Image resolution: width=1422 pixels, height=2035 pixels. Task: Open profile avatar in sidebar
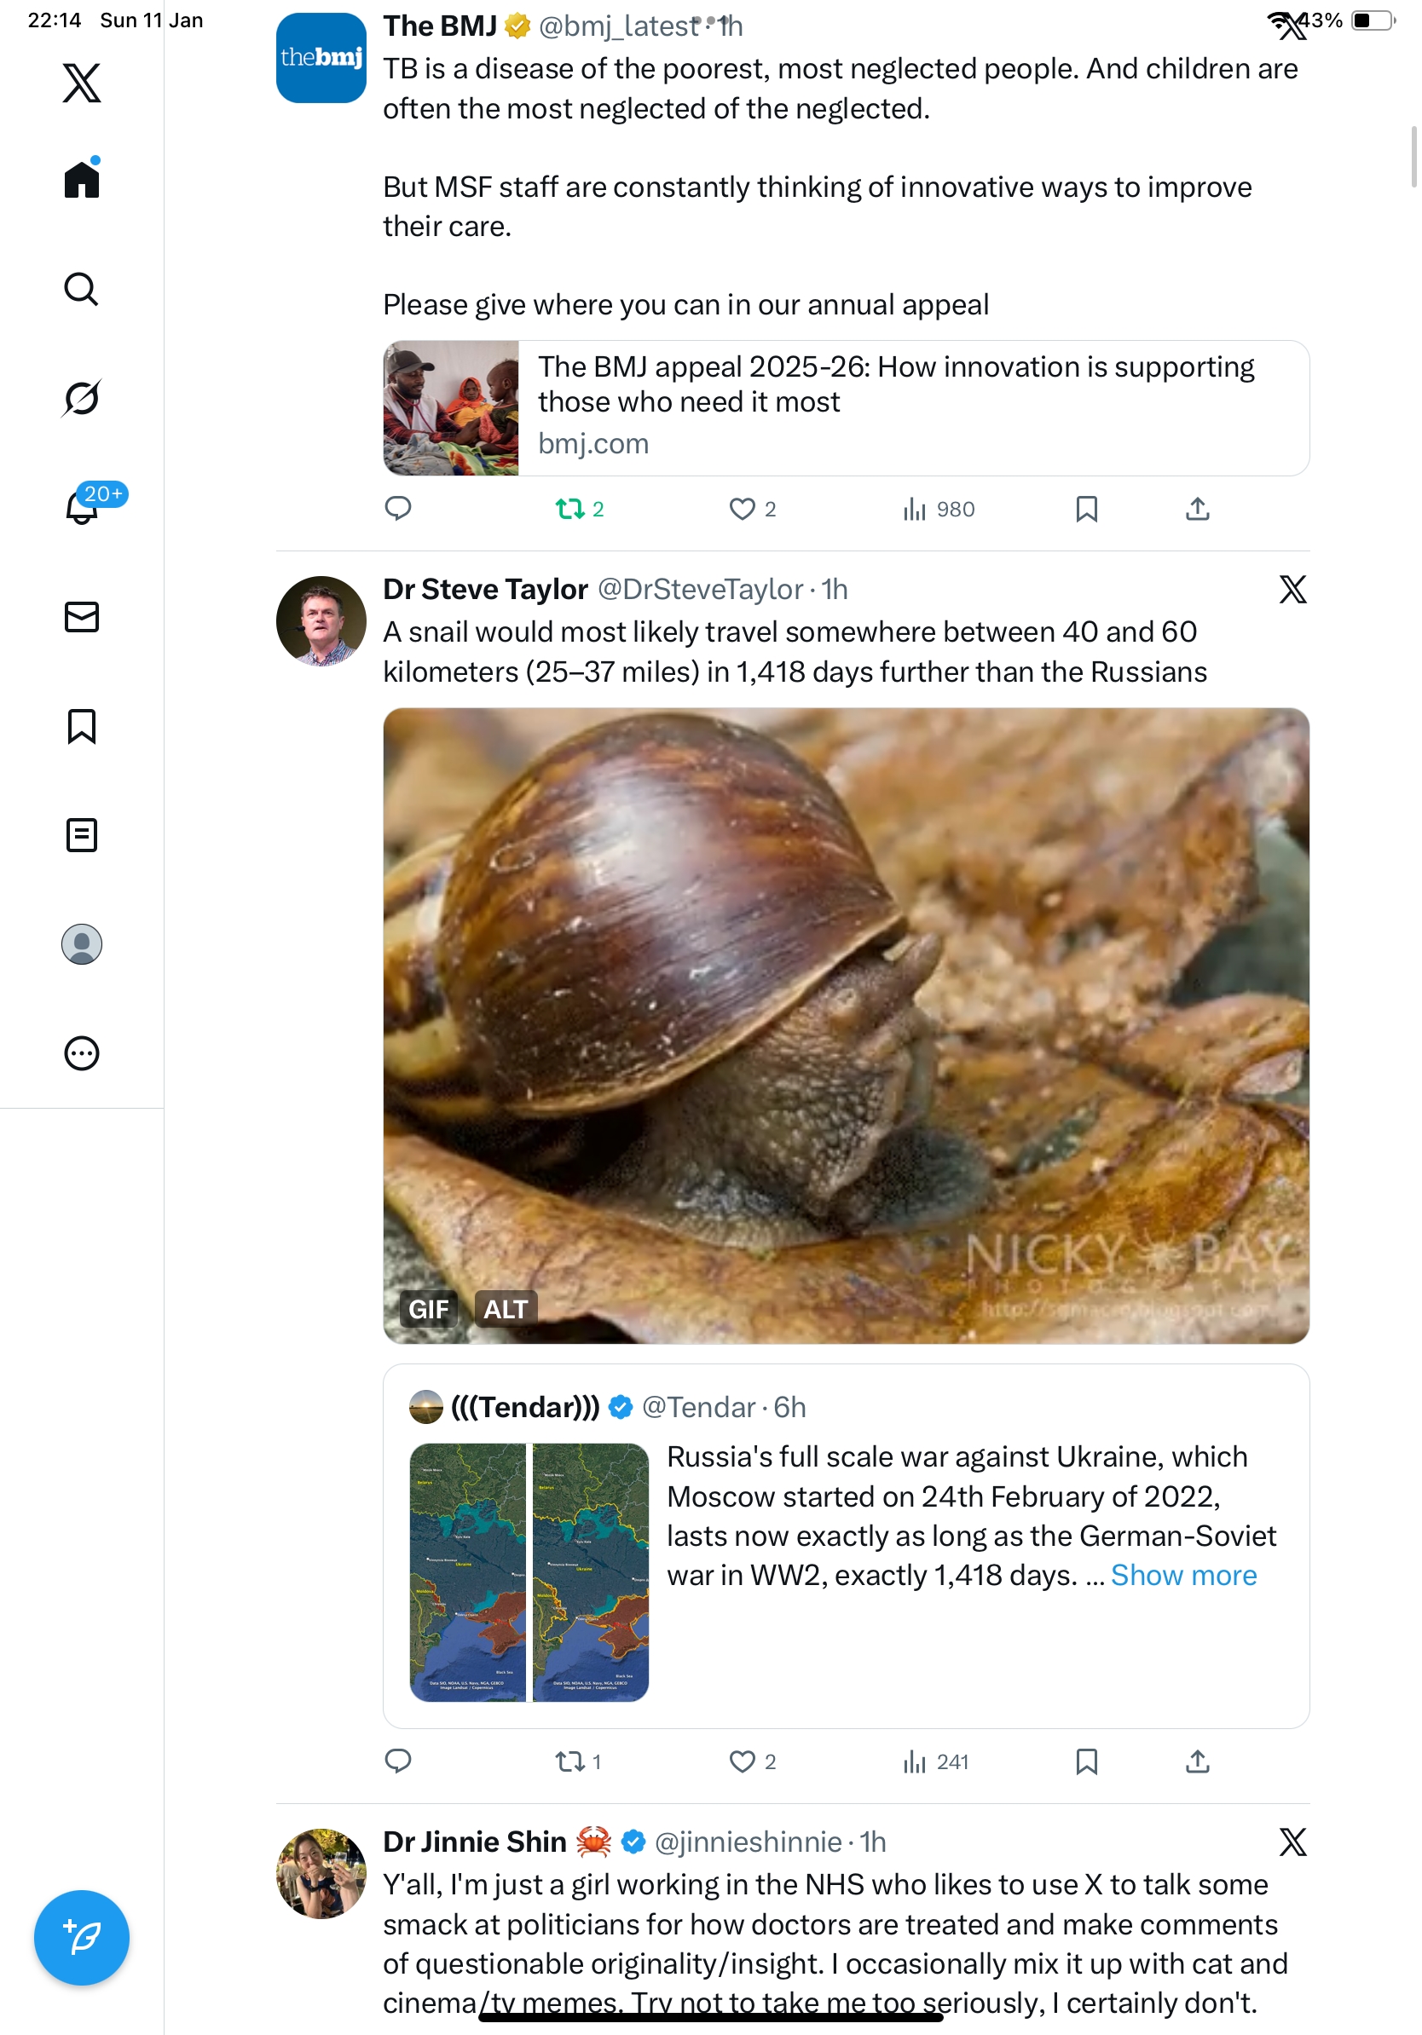pyautogui.click(x=82, y=944)
